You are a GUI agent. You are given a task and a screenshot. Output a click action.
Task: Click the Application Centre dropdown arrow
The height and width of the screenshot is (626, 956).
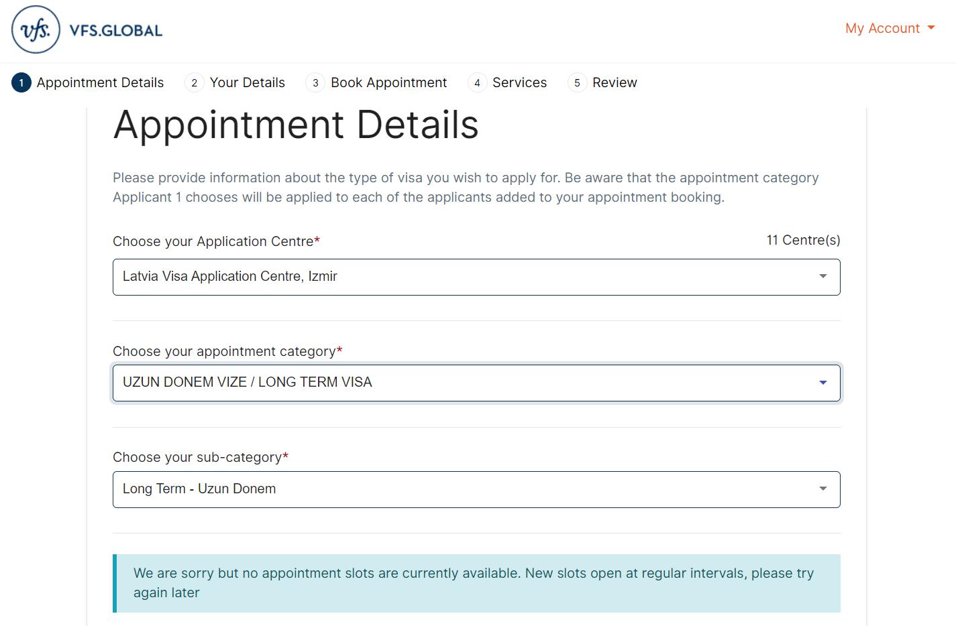822,277
